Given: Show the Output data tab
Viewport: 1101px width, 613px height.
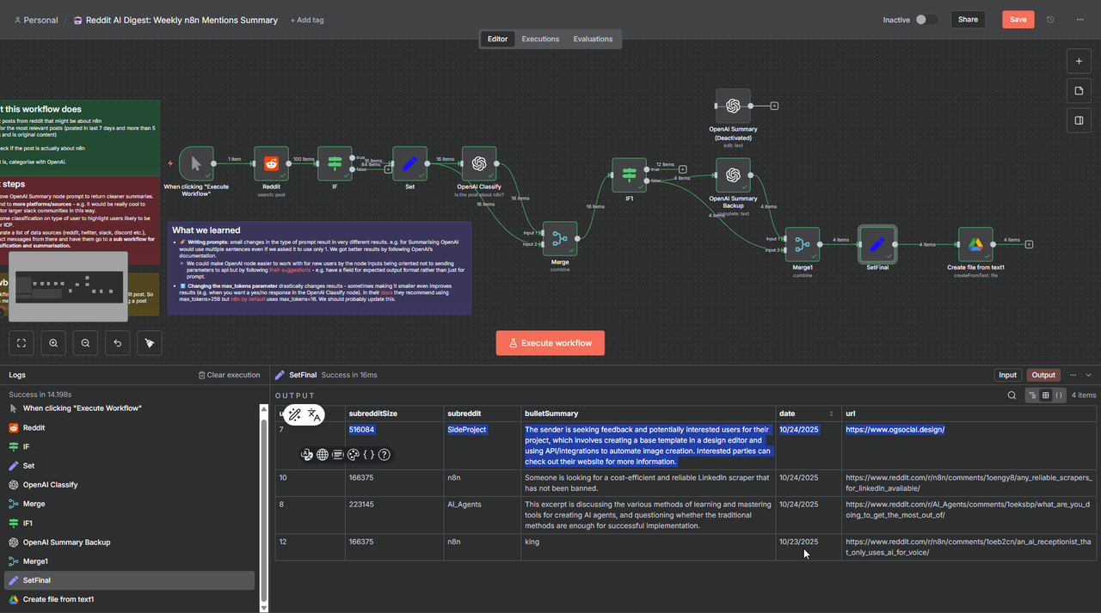Looking at the screenshot, I should pos(1043,375).
